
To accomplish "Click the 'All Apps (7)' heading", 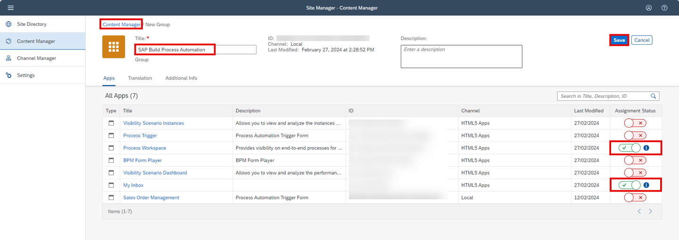I will coord(121,96).
